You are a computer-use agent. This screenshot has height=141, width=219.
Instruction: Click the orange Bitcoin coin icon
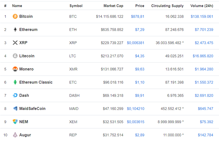15,16
